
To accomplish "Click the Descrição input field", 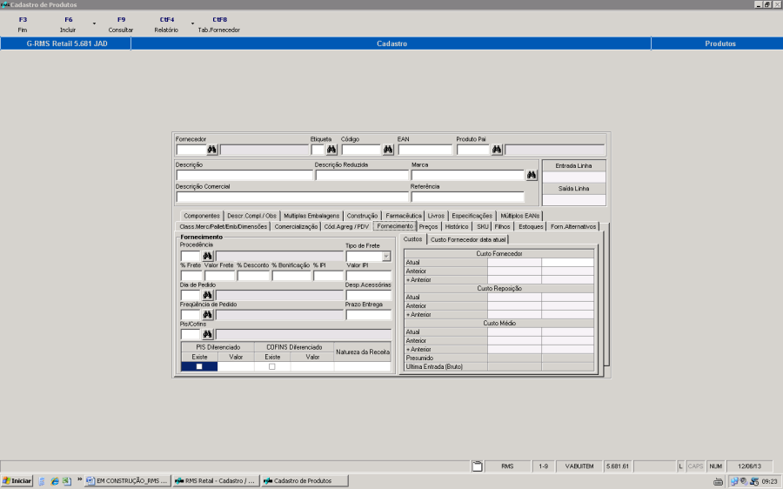I will pos(244,175).
